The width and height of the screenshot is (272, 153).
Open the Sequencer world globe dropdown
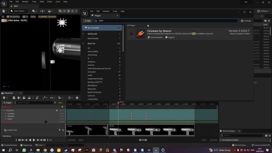pos(5,98)
